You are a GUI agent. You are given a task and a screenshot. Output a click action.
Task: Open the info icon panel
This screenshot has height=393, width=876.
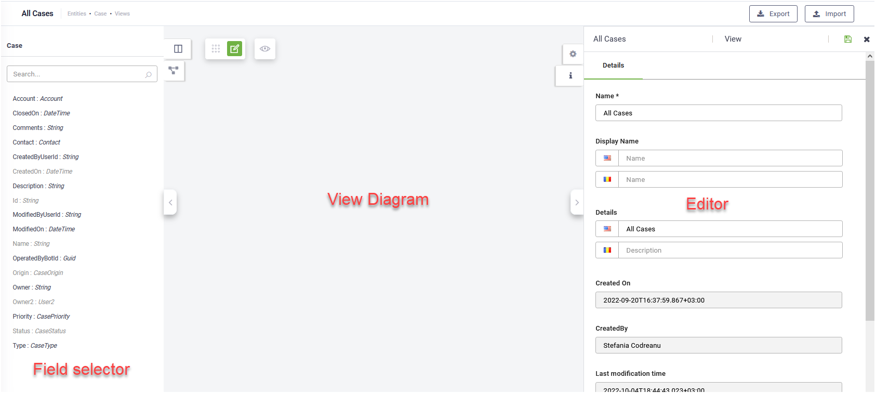pyautogui.click(x=570, y=75)
